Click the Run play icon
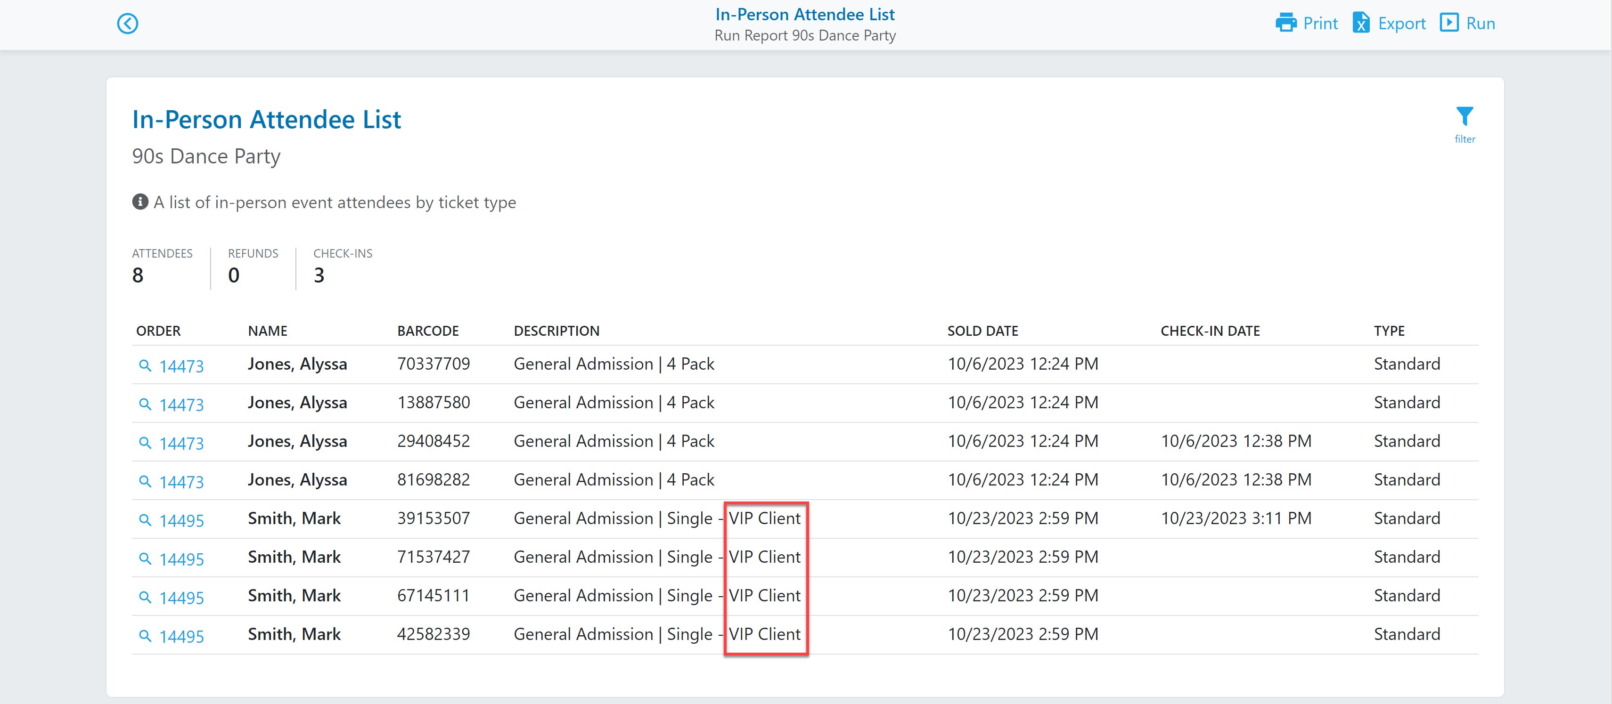1612x704 pixels. click(1449, 23)
